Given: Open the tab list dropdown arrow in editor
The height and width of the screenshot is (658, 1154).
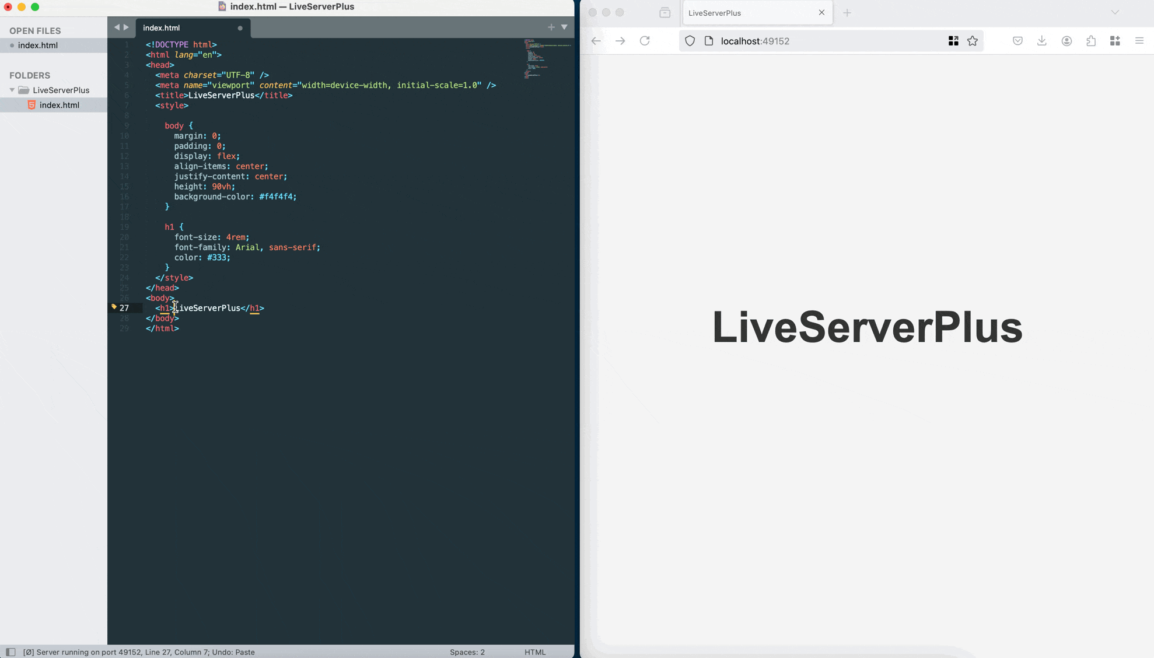Looking at the screenshot, I should coord(564,27).
